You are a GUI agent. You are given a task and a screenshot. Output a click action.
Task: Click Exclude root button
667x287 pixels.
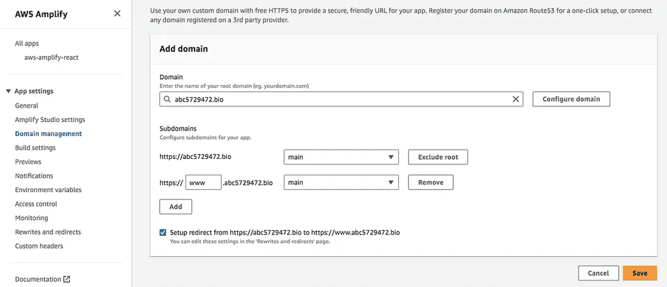click(438, 157)
